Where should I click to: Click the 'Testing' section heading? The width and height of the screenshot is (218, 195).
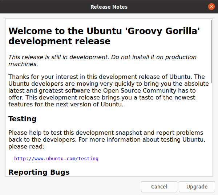(x=23, y=119)
